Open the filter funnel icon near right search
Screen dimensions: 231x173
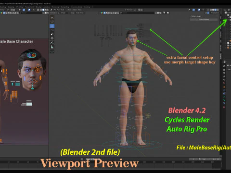[164, 13]
